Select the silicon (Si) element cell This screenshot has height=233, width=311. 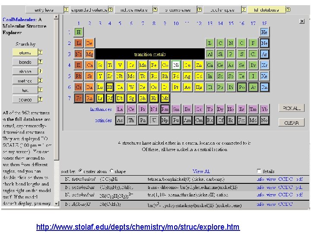point(220,54)
